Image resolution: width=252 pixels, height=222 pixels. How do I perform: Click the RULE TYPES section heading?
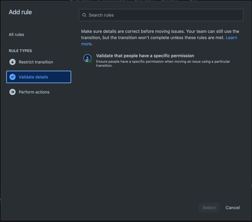pyautogui.click(x=20, y=51)
